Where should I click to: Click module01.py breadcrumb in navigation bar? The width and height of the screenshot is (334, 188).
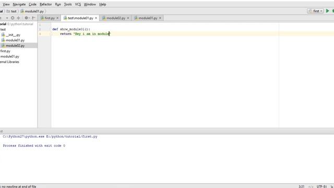34,11
